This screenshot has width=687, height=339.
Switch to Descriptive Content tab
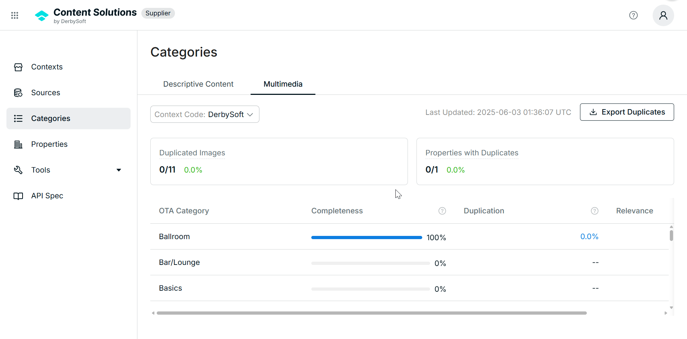click(x=198, y=84)
